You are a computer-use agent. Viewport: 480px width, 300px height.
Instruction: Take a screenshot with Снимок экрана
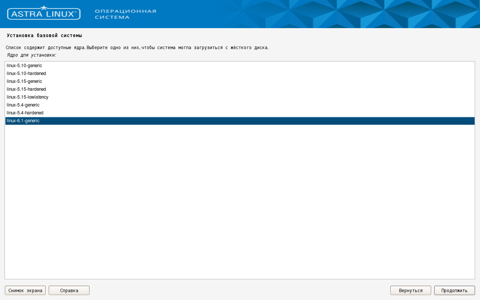25,291
